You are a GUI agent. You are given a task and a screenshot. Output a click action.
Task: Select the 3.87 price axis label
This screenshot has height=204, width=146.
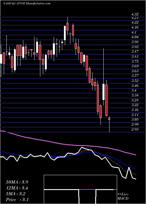[x=135, y=52]
